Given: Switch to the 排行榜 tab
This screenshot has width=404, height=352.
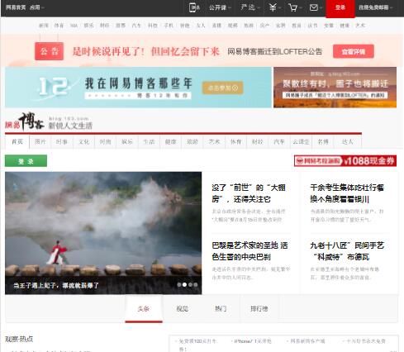Looking at the screenshot, I should (x=259, y=309).
